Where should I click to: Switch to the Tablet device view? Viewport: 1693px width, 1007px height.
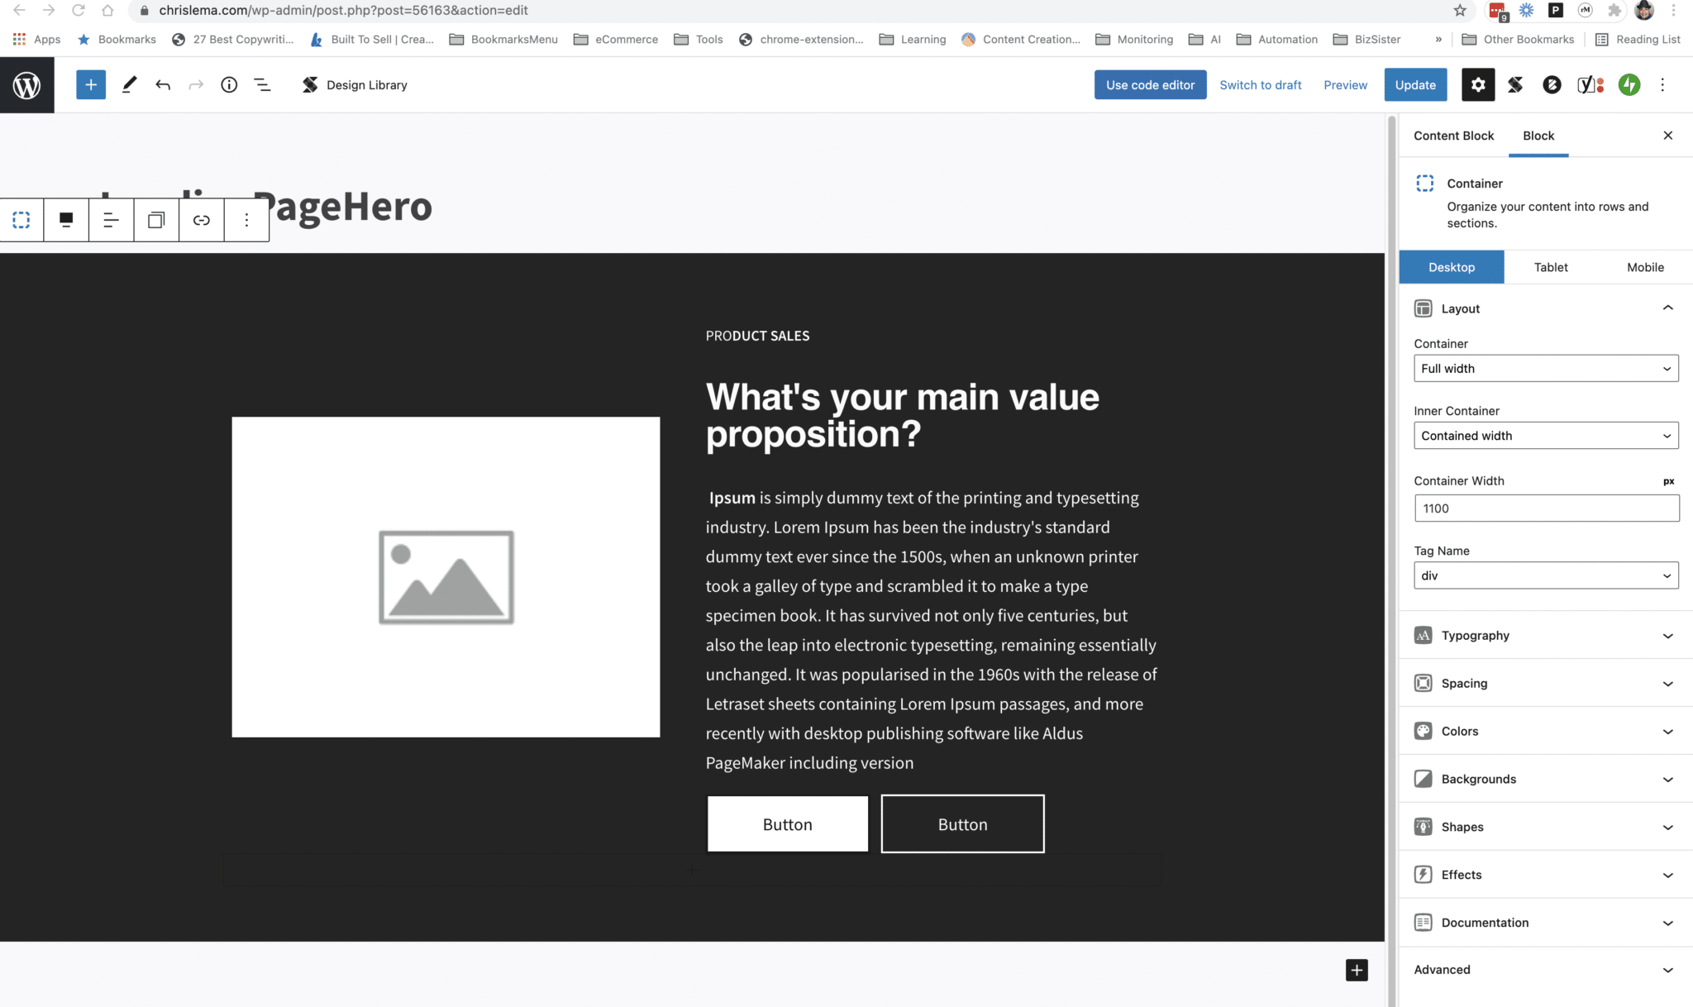tap(1551, 267)
